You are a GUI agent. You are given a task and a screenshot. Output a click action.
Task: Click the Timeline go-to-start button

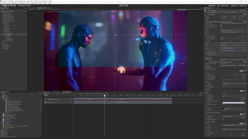(x=49, y=94)
